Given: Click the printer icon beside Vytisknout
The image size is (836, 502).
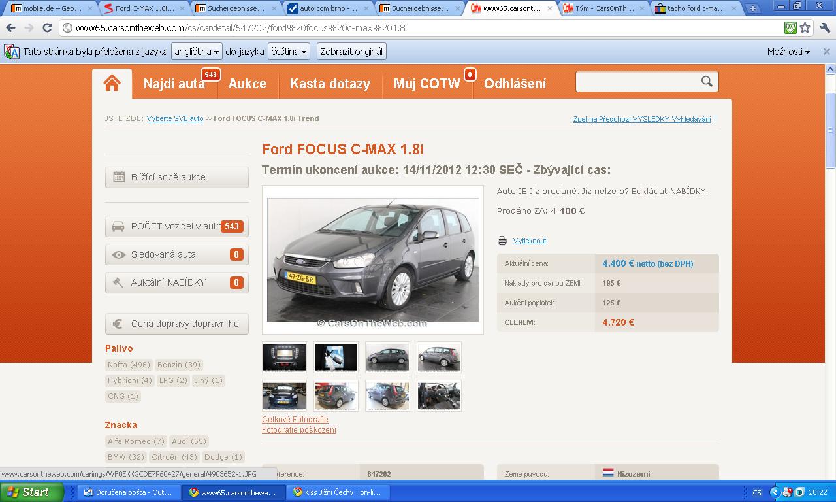Looking at the screenshot, I should coord(502,241).
